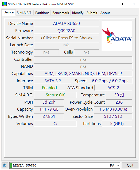Reveal serial number by clicking its field
Viewport: 140px width, 170px height.
point(67,38)
